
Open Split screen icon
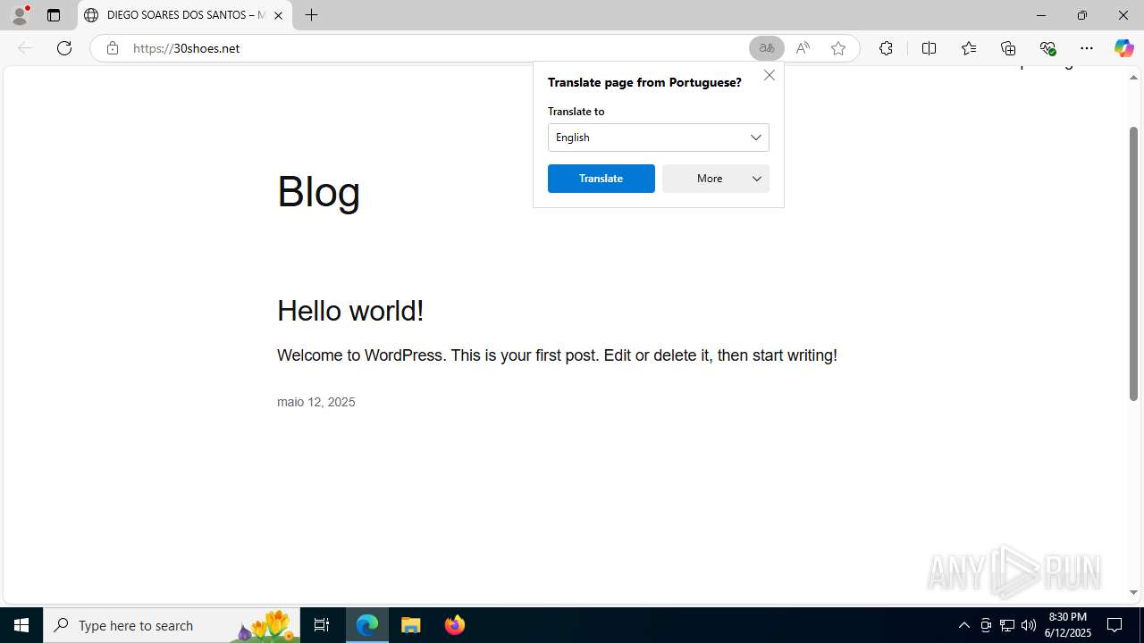929,48
